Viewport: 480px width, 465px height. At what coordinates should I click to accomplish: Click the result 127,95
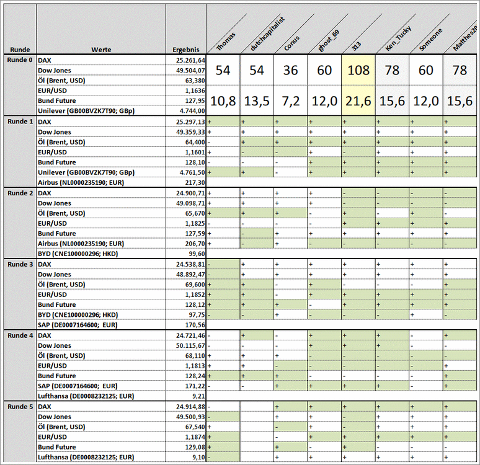(x=195, y=100)
